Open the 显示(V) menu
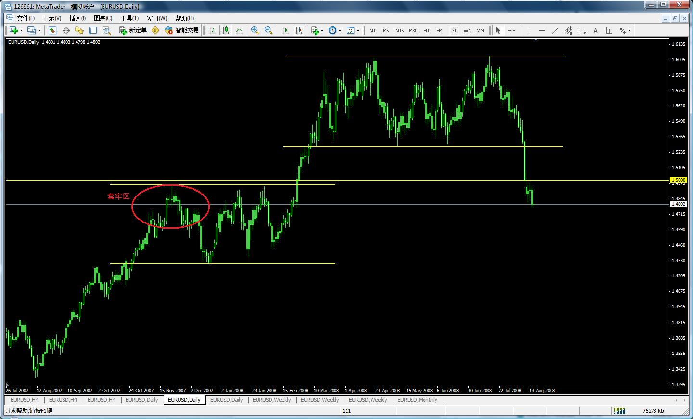 [x=51, y=18]
